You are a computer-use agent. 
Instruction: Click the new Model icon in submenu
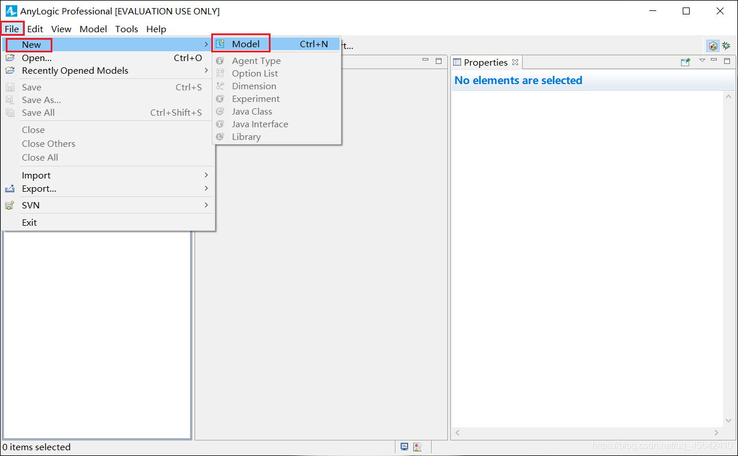click(220, 44)
